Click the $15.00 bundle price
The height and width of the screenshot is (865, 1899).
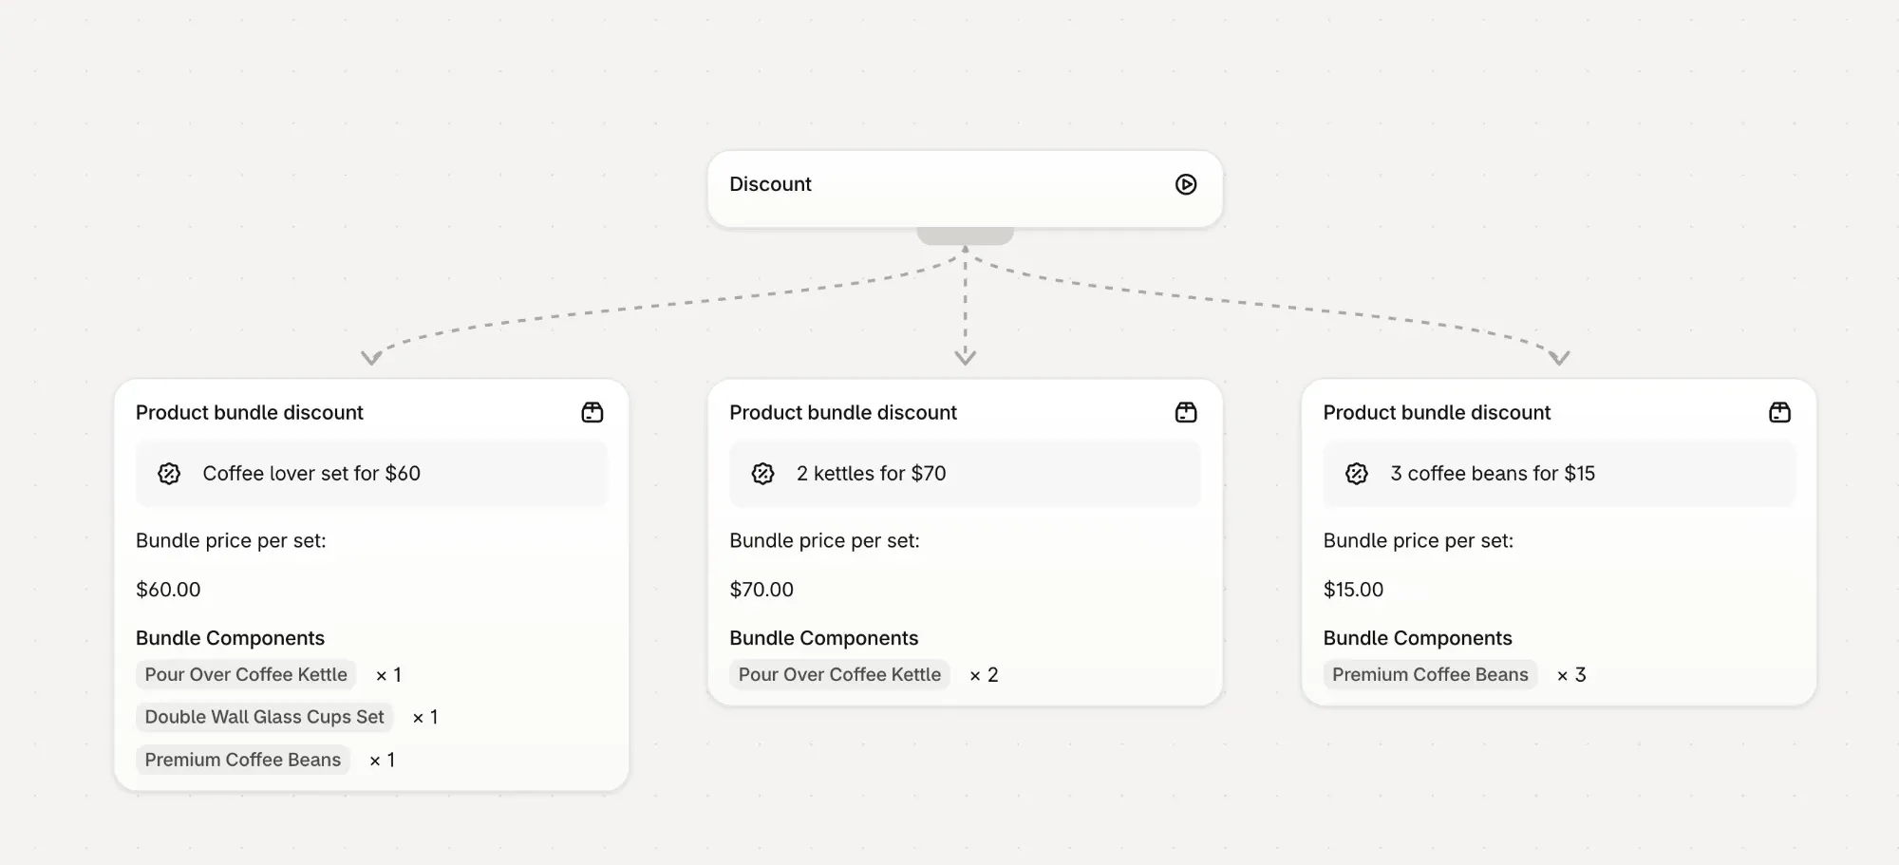point(1353,589)
